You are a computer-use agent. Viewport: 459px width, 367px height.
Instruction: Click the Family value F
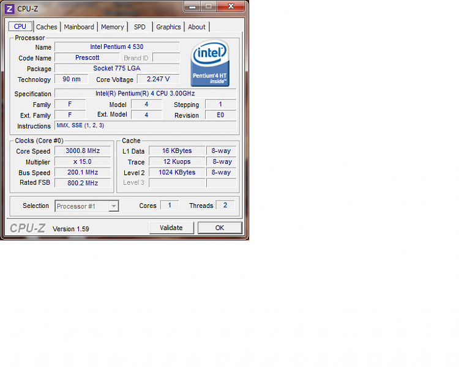click(x=70, y=104)
